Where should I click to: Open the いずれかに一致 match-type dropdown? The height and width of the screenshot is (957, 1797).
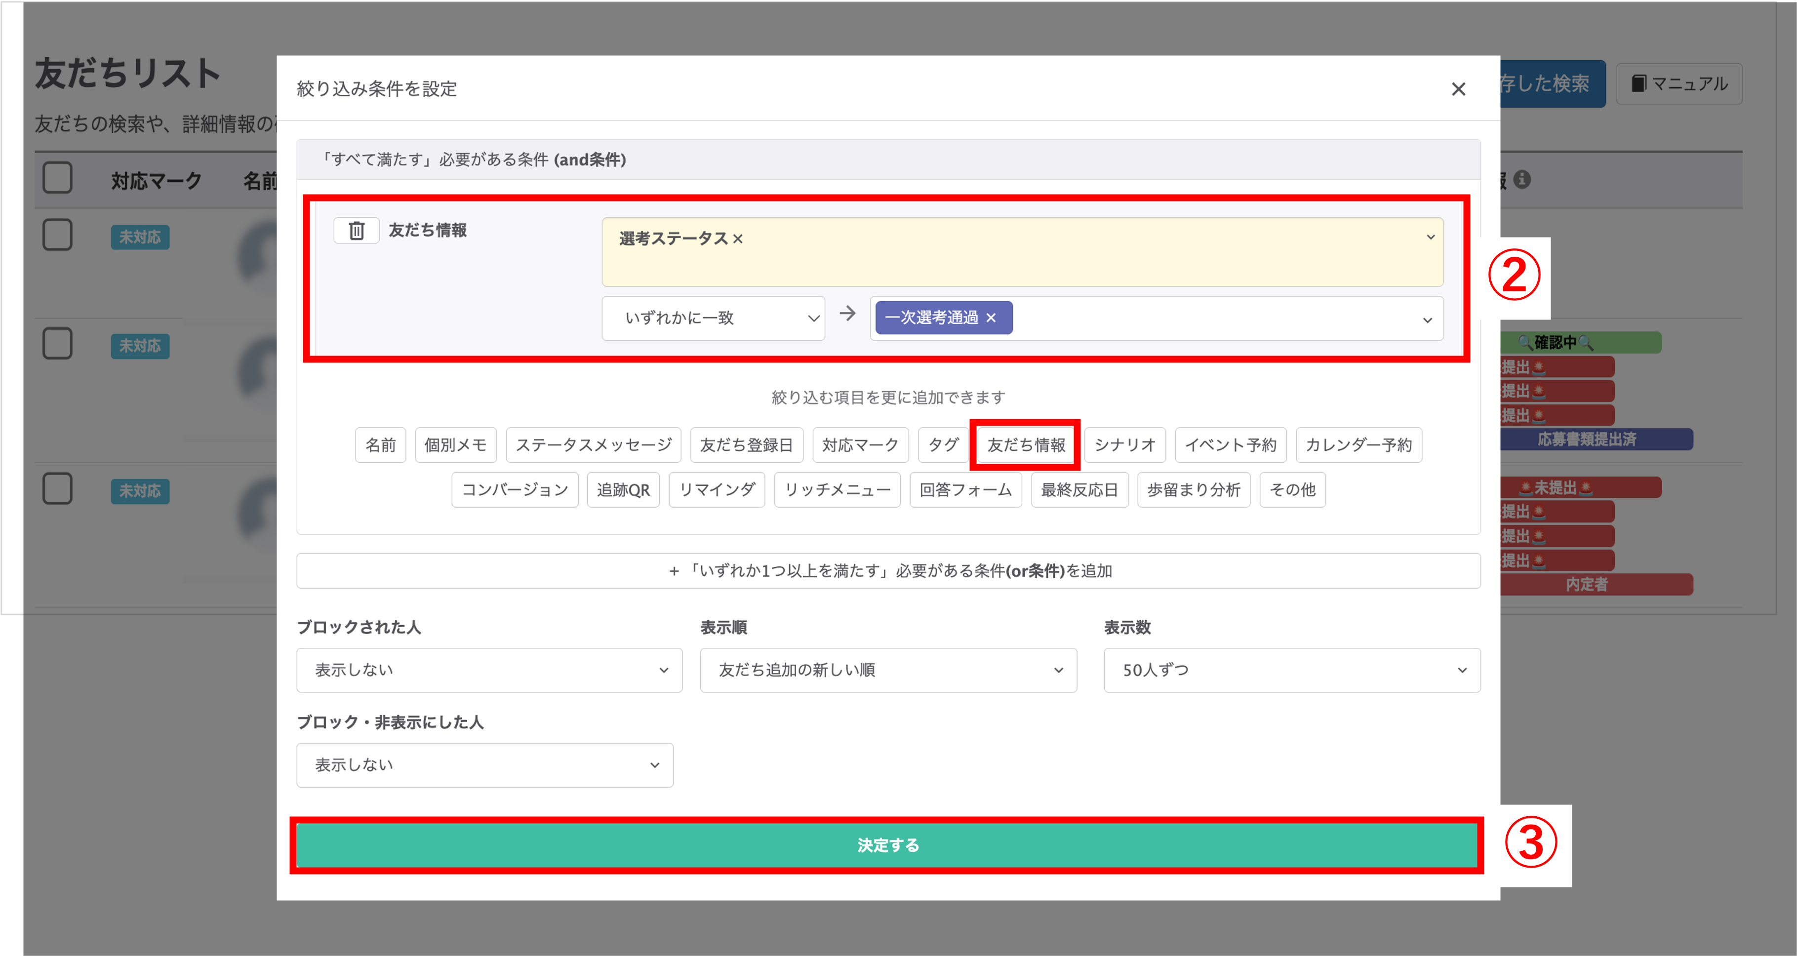point(713,319)
